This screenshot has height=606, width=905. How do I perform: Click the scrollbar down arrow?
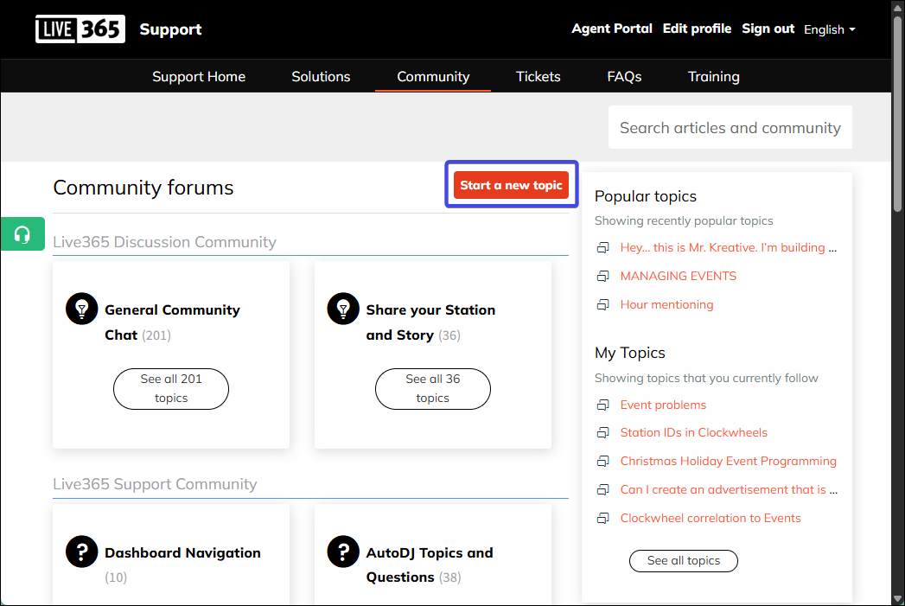point(897,599)
